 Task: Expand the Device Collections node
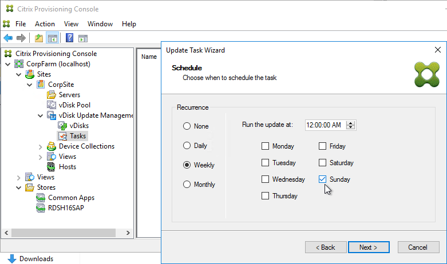coord(40,147)
